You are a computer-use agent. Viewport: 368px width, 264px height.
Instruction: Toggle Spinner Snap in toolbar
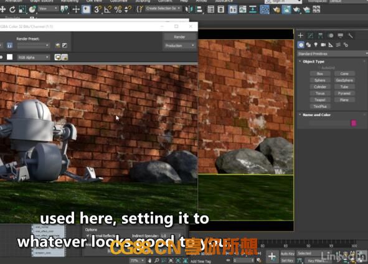tap(128, 9)
